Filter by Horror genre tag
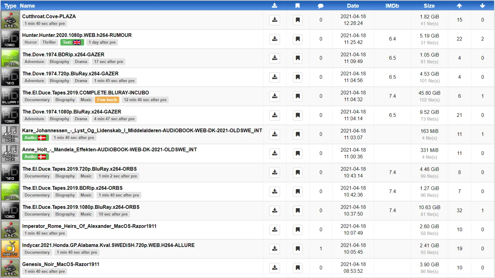This screenshot has width=495, height=278. [x=31, y=42]
